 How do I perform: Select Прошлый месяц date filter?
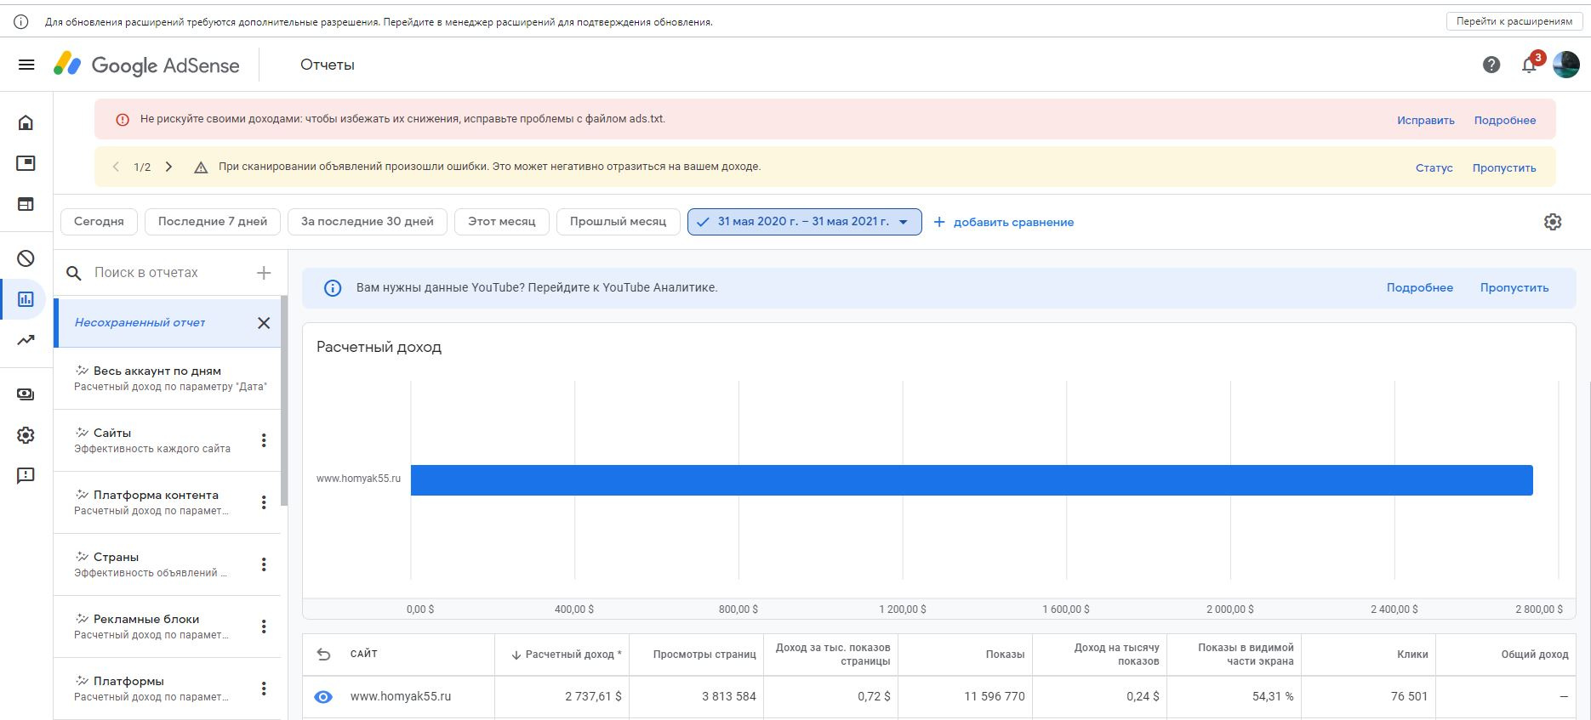(x=618, y=222)
